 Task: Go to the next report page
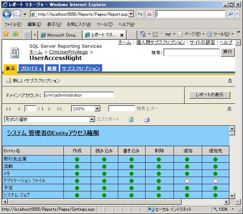click(x=49, y=109)
